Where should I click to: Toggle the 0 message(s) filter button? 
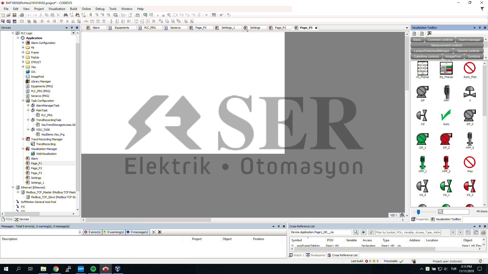click(138, 232)
